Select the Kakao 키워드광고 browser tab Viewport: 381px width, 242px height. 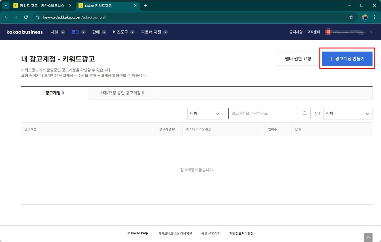coord(108,5)
